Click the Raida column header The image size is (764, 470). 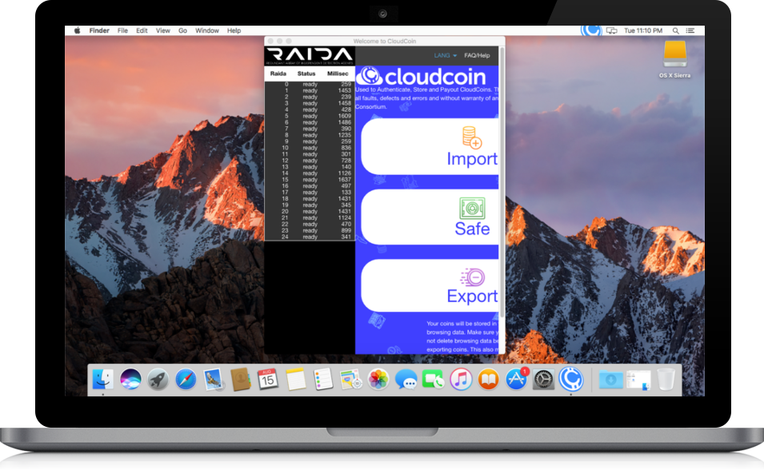(278, 74)
